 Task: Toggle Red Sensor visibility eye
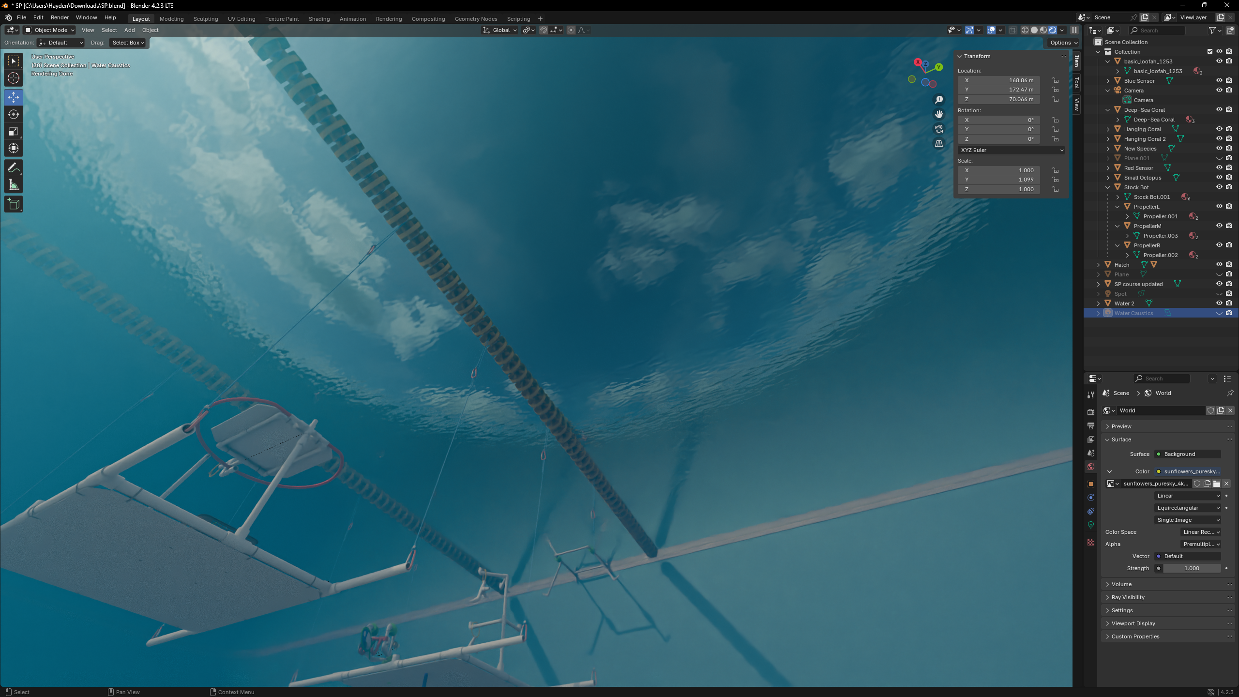pyautogui.click(x=1219, y=167)
